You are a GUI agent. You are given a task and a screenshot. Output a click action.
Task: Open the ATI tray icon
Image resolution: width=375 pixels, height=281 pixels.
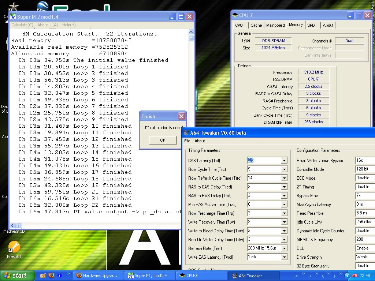(x=354, y=276)
